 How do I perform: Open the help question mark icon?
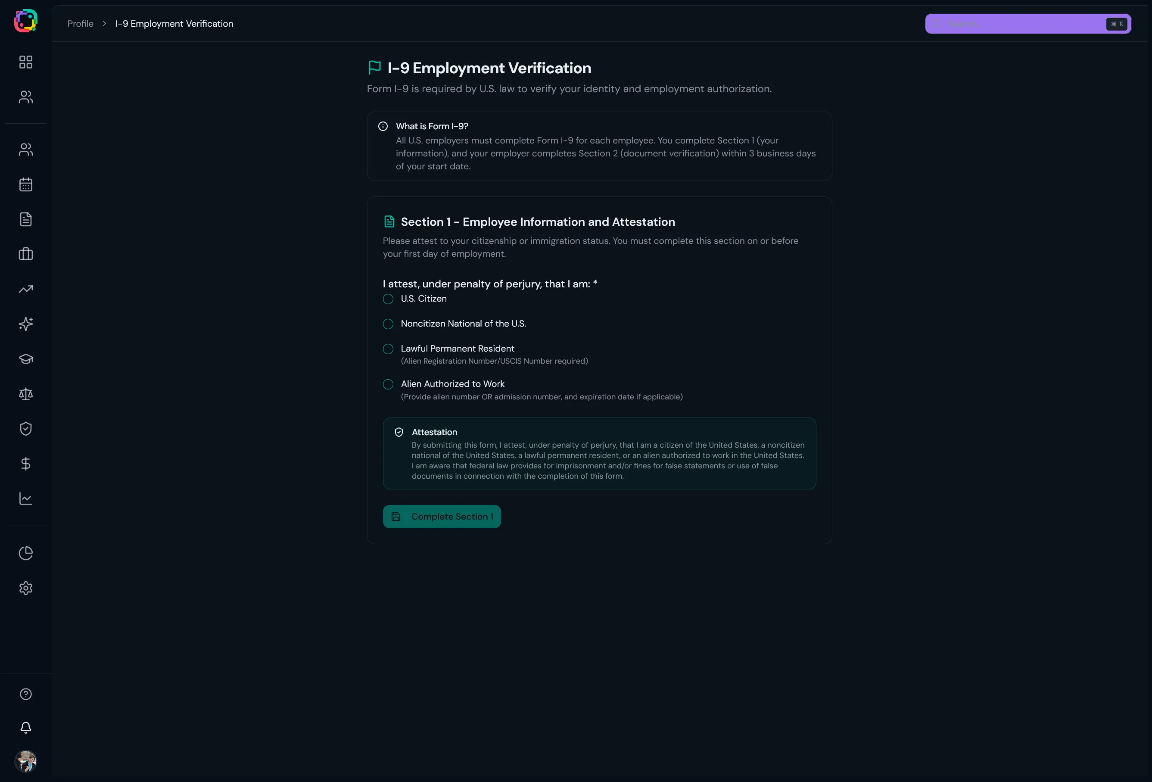[x=26, y=694]
